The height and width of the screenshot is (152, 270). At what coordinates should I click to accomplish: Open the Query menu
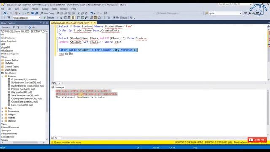pos(25,9)
